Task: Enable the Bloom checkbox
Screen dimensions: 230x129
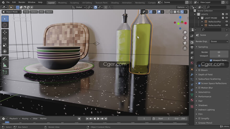Action: [x=199, y=70]
